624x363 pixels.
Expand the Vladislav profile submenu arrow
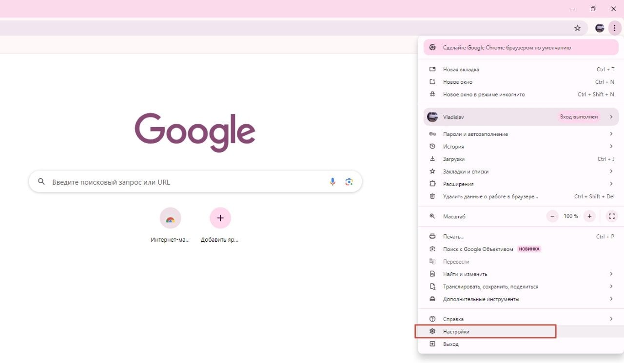coord(611,117)
